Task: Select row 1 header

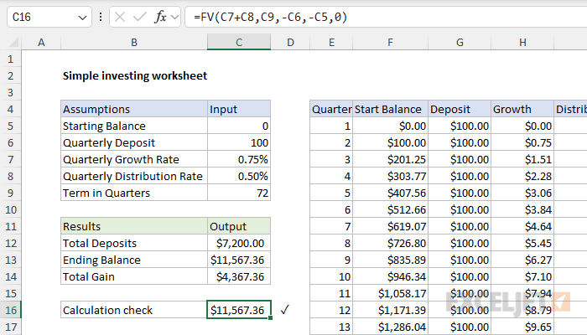Action: tap(10, 59)
